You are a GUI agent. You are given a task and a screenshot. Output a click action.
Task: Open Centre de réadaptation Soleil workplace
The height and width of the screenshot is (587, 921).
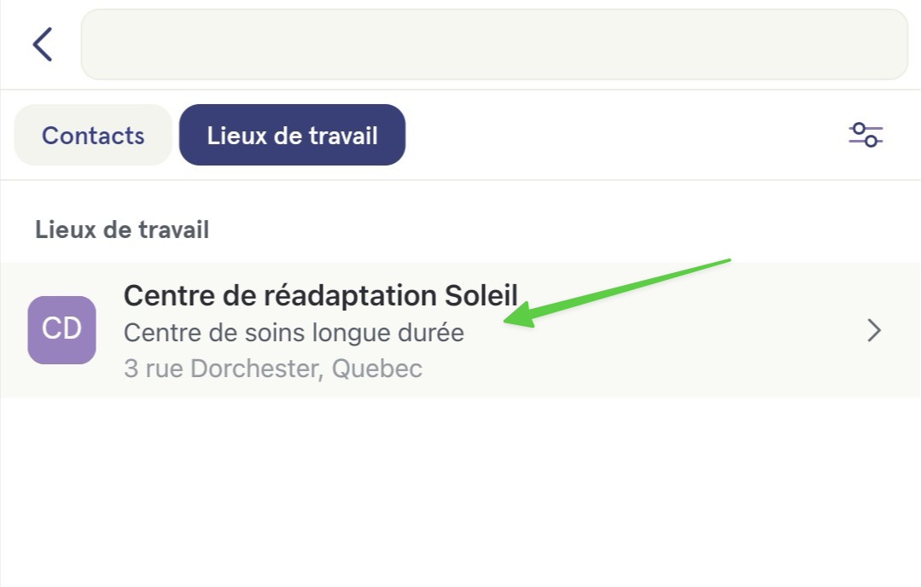[x=461, y=330]
